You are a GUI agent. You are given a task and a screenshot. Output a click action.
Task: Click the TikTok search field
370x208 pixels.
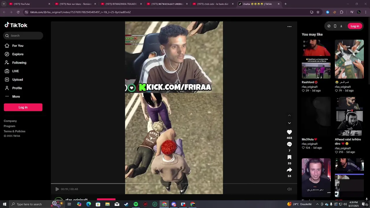[x=23, y=36]
